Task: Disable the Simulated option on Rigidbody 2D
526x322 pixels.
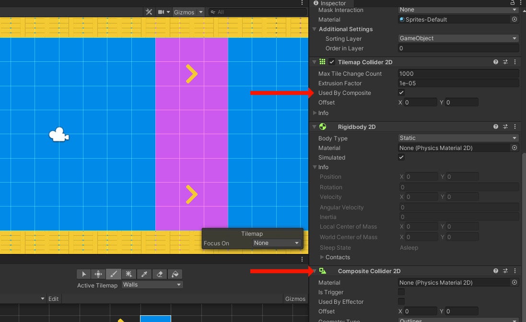Action: pyautogui.click(x=401, y=157)
